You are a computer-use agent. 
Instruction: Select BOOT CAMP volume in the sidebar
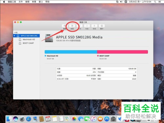28,43
